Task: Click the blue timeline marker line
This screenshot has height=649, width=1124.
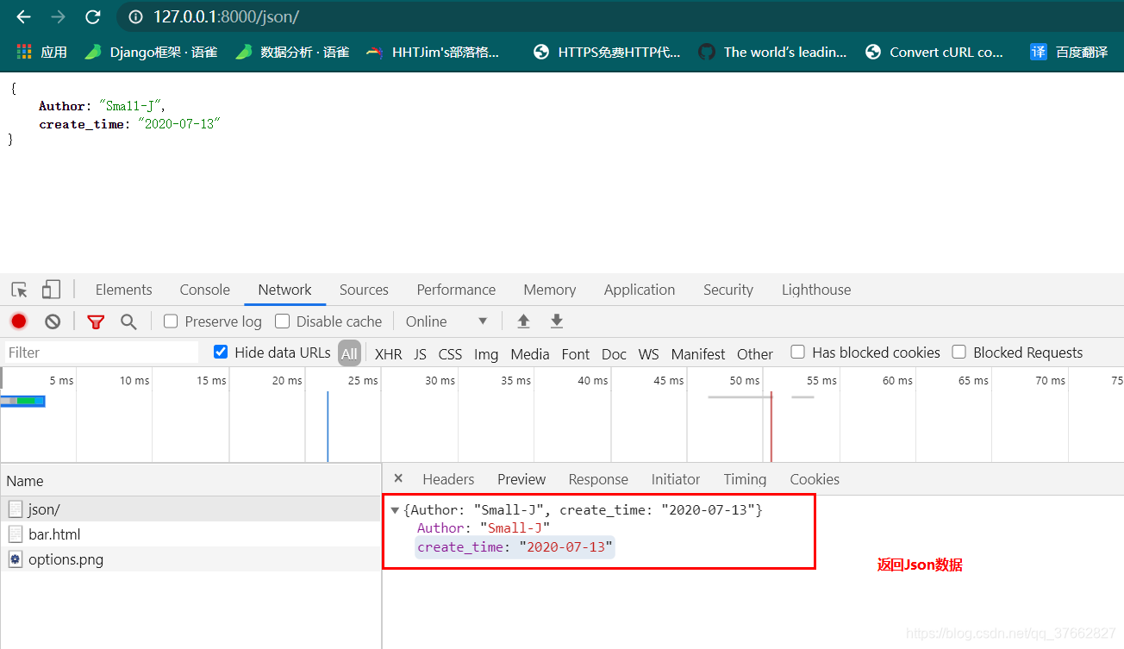Action: point(328,427)
